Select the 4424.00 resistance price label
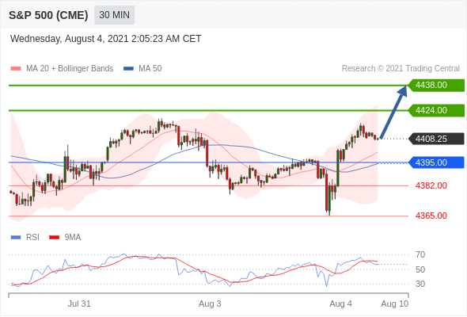467x317 pixels. pos(436,110)
